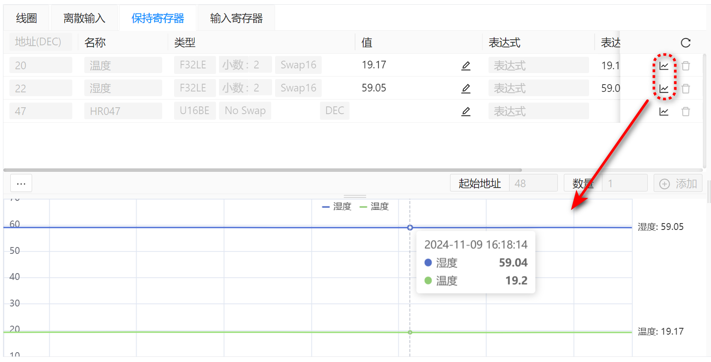Switch to the 输入寄存器 tab
The image size is (711, 362).
236,18
